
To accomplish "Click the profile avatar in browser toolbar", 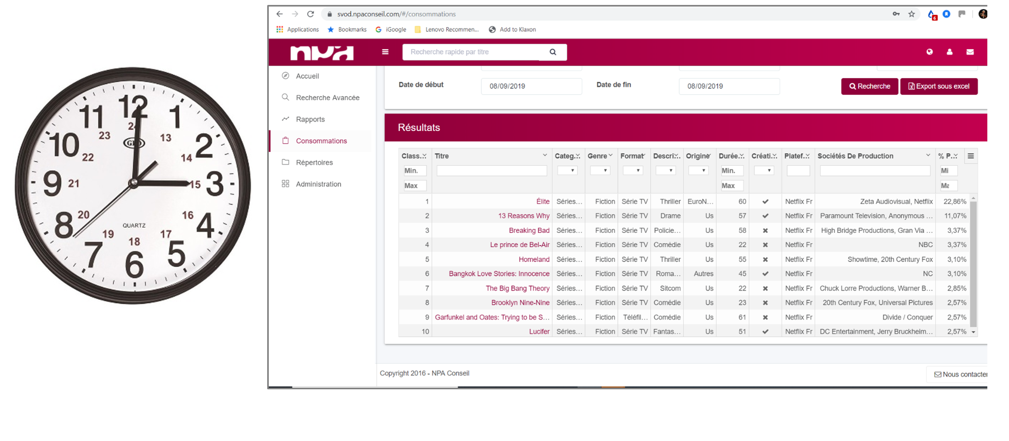I will (x=983, y=14).
